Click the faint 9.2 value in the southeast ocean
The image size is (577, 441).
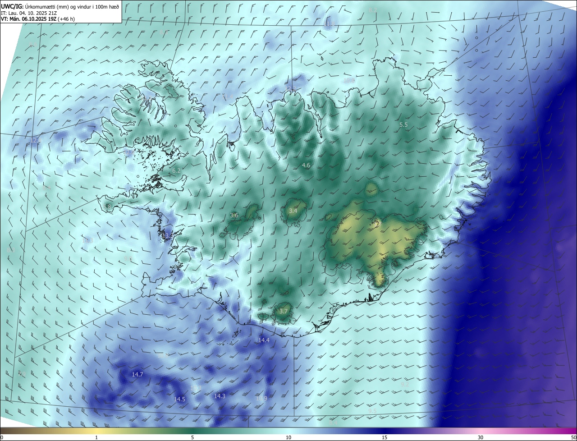[405, 384]
